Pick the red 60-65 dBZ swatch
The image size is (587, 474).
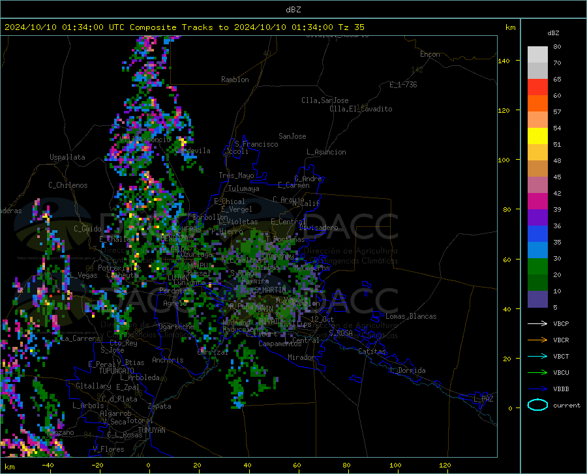537,87
